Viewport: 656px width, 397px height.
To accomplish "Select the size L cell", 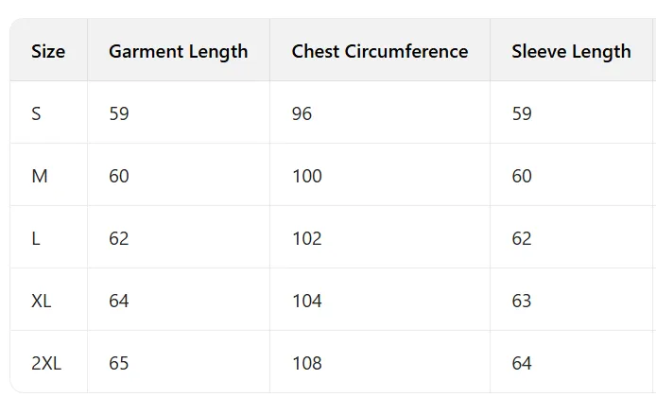I will [x=36, y=238].
